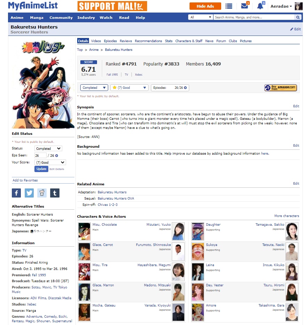Viewport: 305px width, 325px height.
Task: Open the Community menu
Action: [x=61, y=18]
